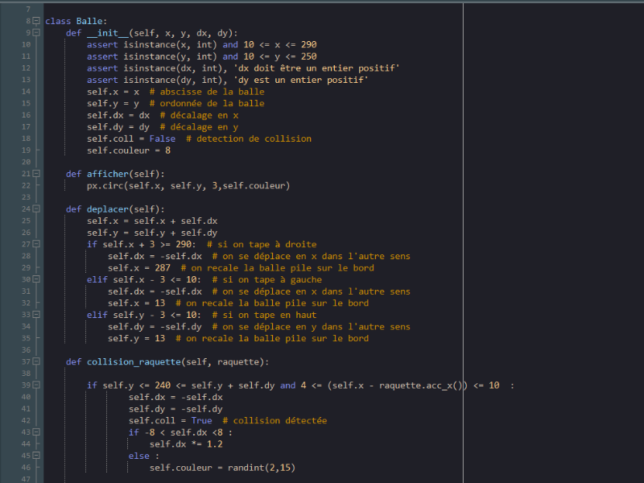
Task: Click the 'deplacer' method name
Action: pos(108,209)
